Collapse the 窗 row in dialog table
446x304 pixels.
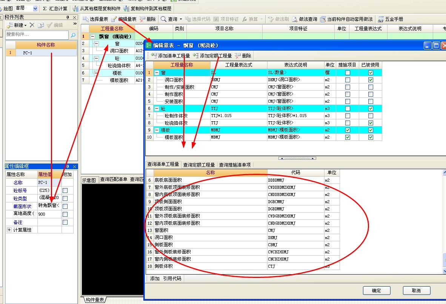[x=157, y=73]
